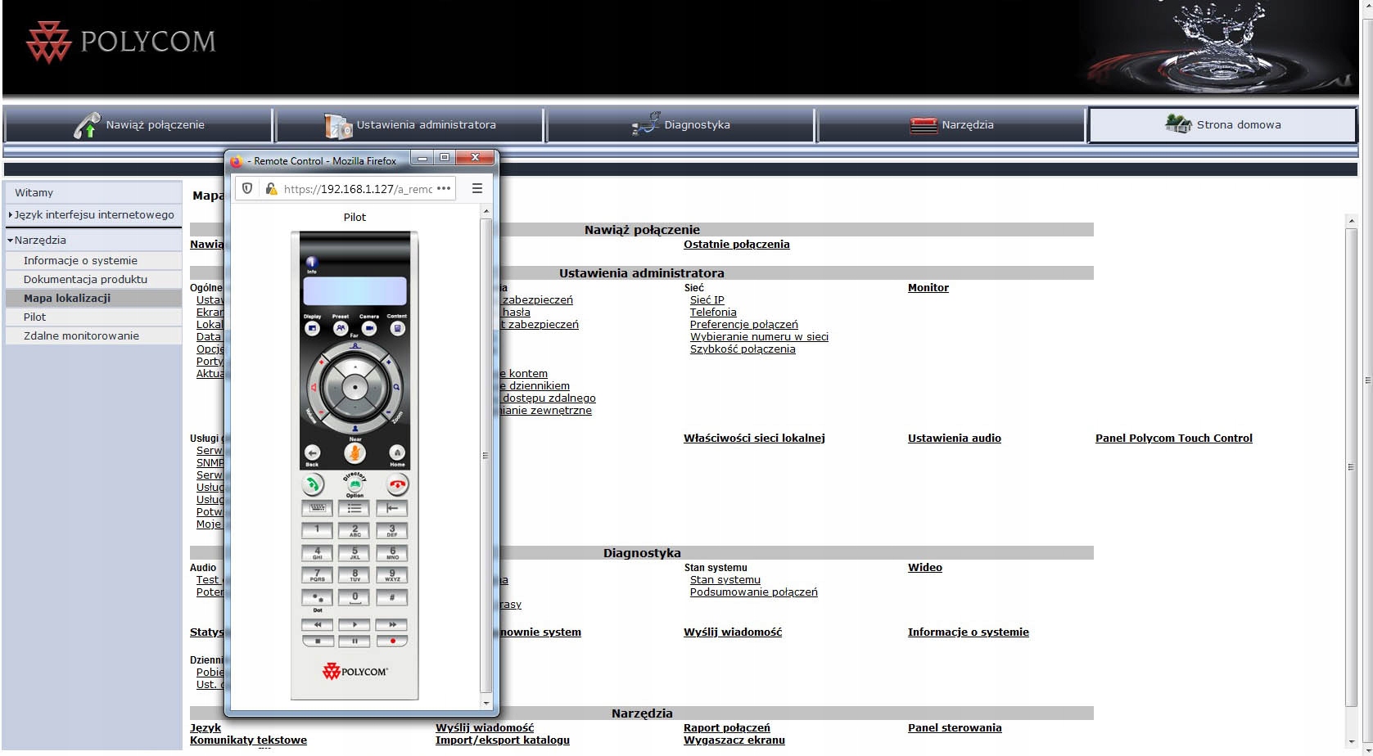This screenshot has width=1373, height=756.
Task: Open the Directory button on the remote
Action: tap(355, 484)
